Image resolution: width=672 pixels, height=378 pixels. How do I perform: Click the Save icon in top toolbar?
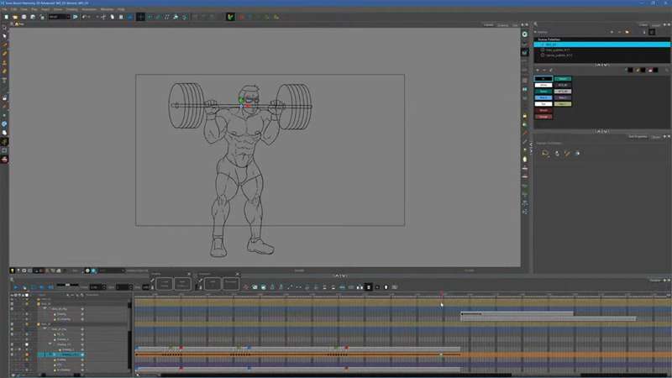(x=24, y=17)
